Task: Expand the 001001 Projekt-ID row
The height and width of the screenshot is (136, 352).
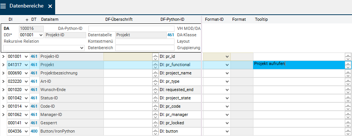Action: pyautogui.click(x=3, y=57)
